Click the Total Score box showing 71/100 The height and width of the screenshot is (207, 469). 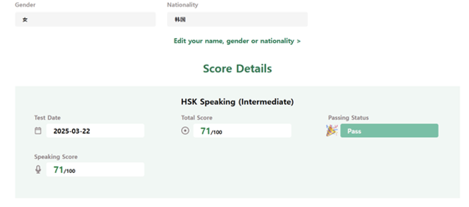coord(242,131)
